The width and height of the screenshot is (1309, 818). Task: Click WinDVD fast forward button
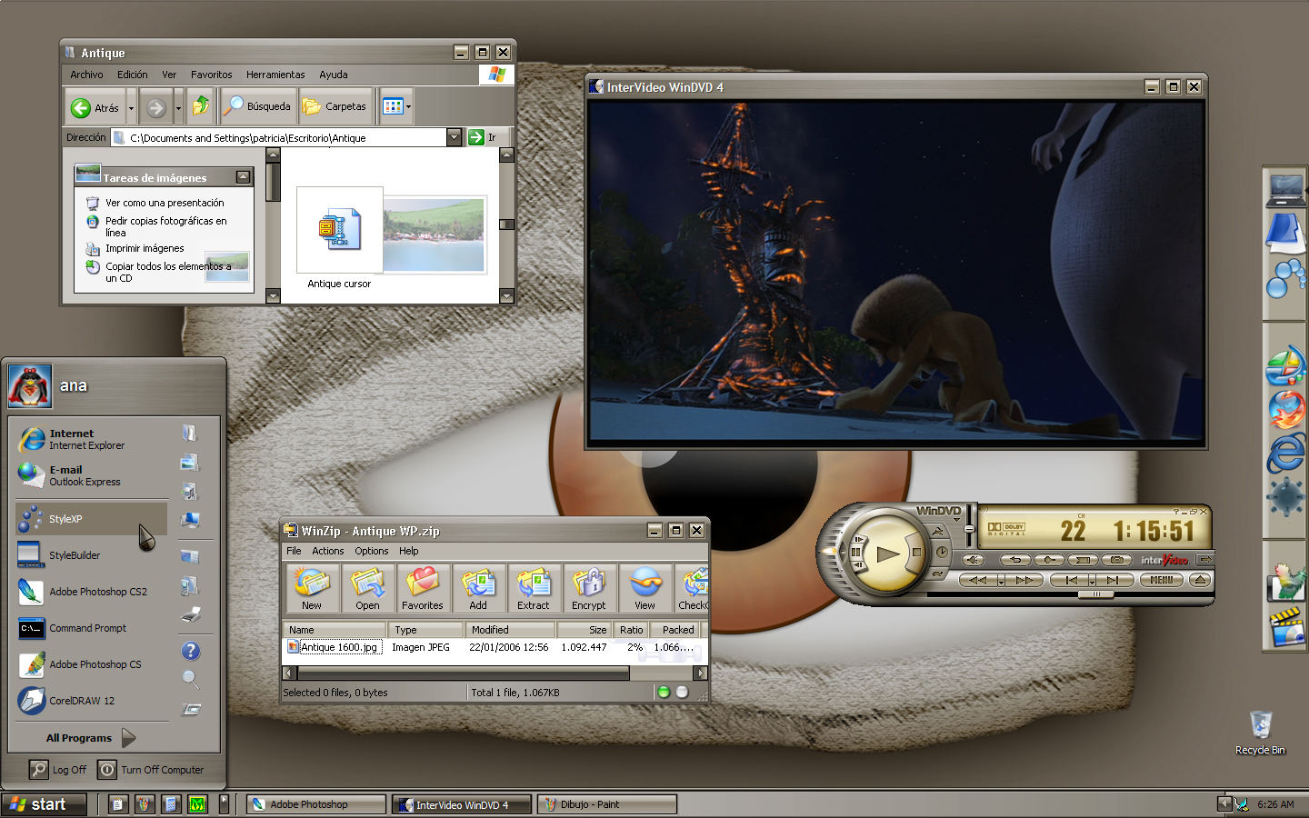point(1024,580)
